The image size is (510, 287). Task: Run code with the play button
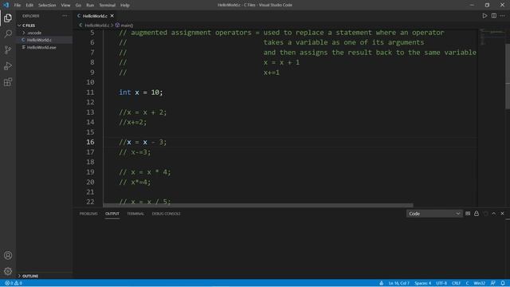[x=484, y=16]
